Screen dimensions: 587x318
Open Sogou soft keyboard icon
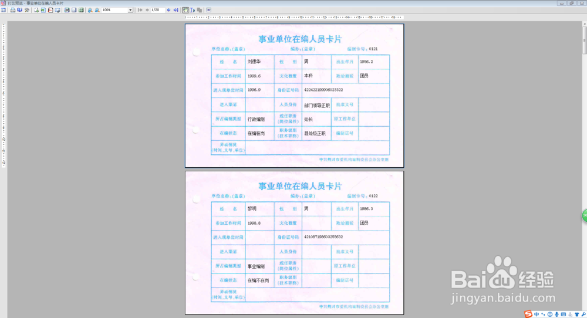pos(564,314)
